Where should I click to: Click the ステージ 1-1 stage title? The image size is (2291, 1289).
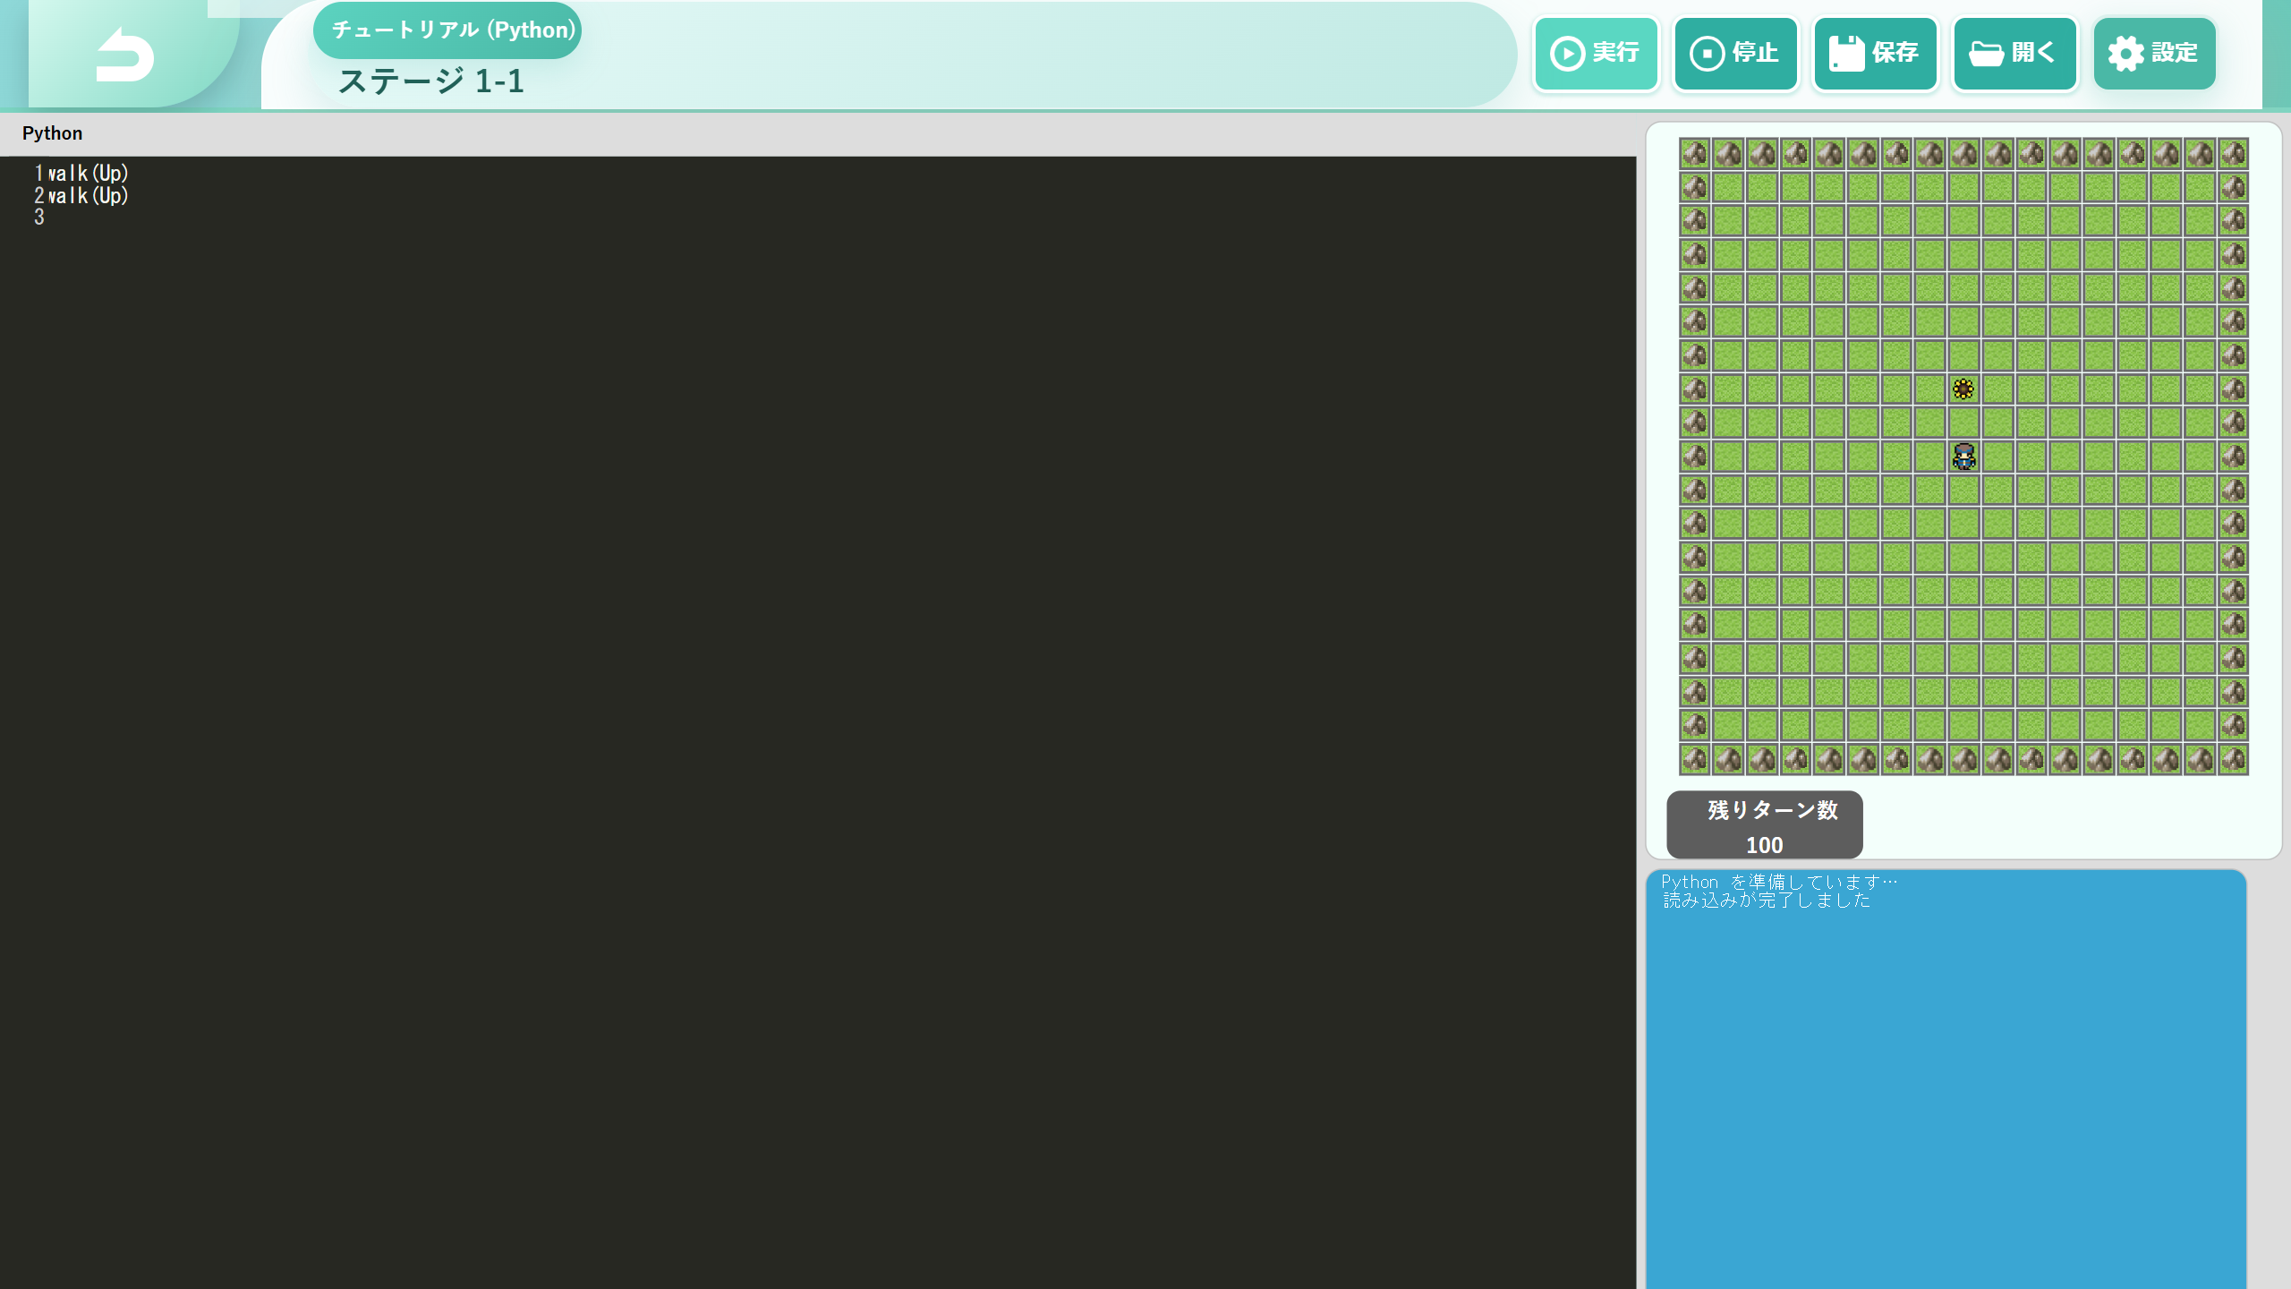[x=430, y=81]
